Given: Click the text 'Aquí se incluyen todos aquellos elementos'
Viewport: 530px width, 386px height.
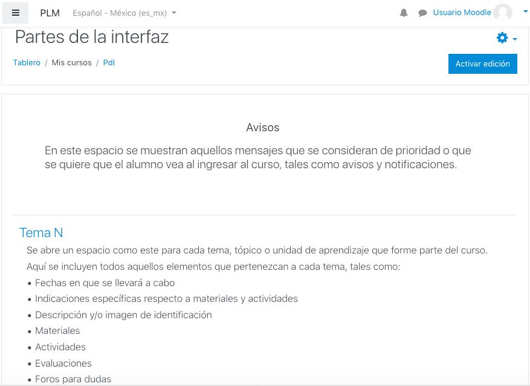Looking at the screenshot, I should pos(213,267).
